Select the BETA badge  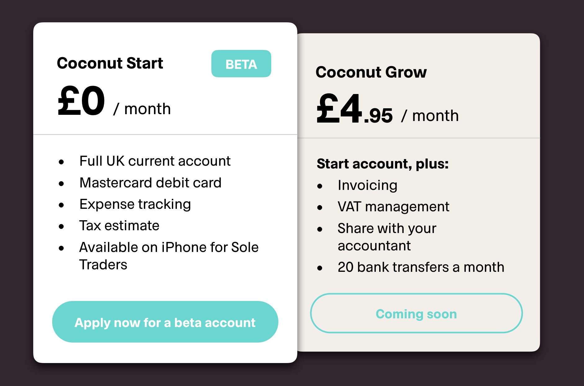241,64
